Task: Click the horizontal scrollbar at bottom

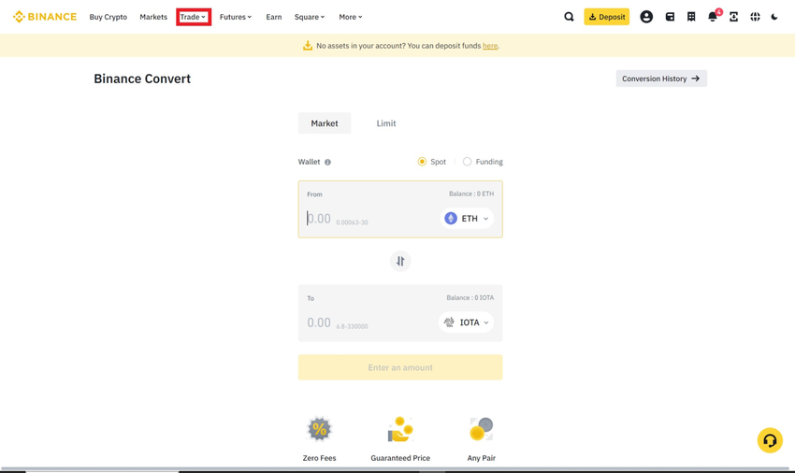Action: [x=397, y=469]
